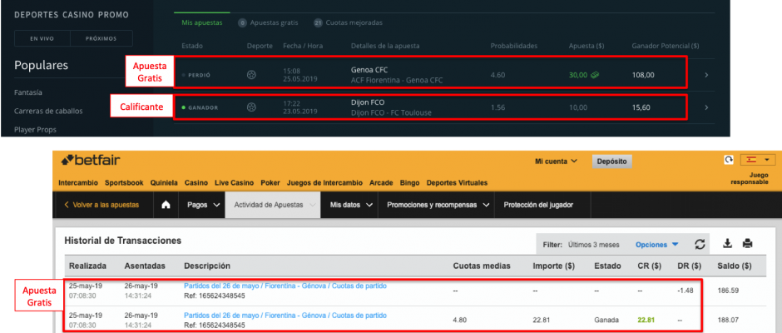
Task: Open Carreras de caballos in Populares
Action: (48, 111)
